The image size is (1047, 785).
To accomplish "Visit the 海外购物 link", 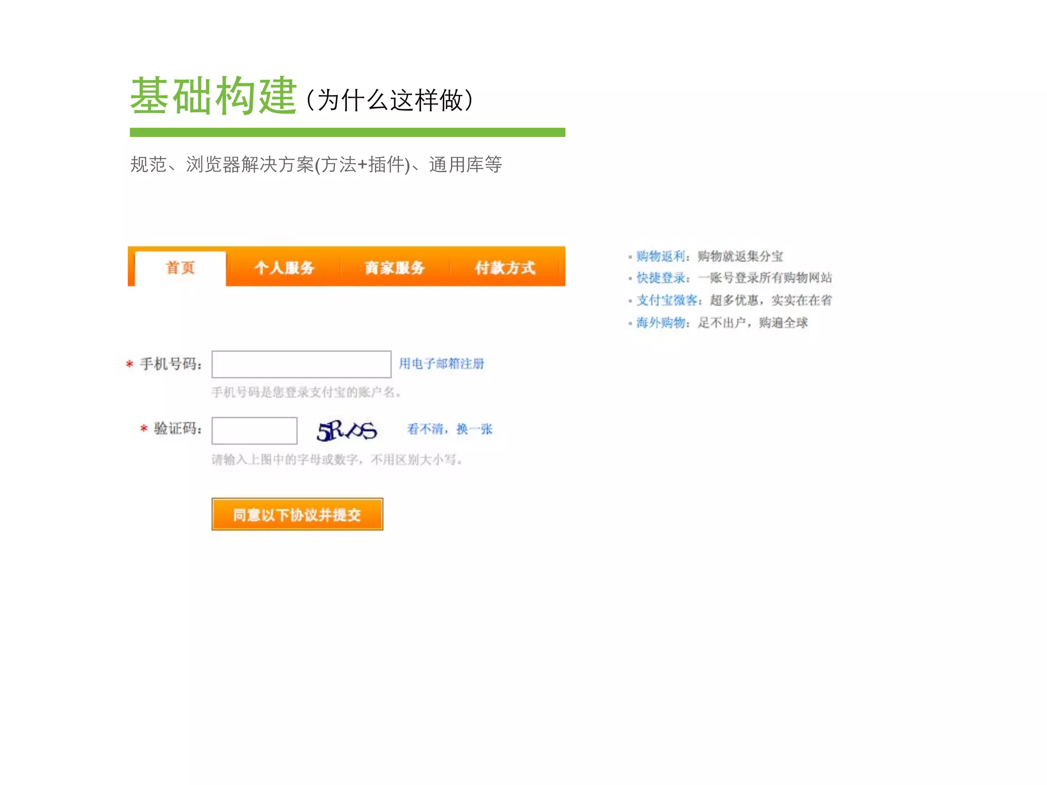I will pyautogui.click(x=661, y=323).
